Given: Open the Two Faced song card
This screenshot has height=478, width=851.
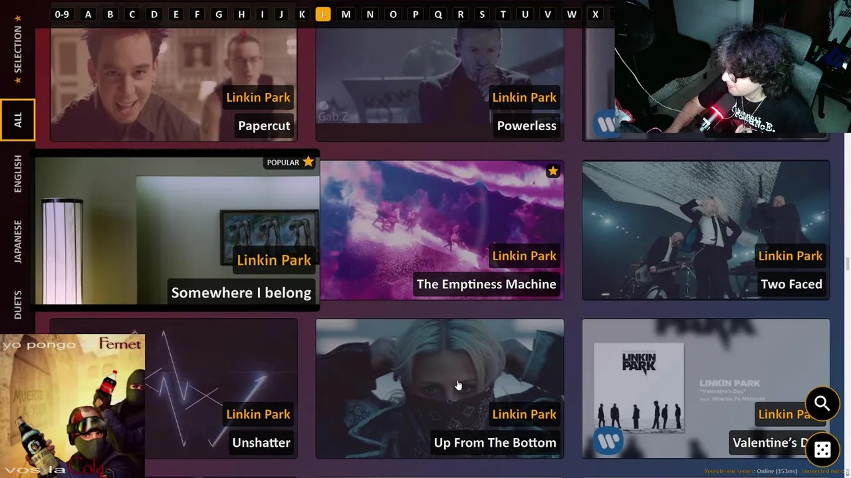Looking at the screenshot, I should coord(706,230).
